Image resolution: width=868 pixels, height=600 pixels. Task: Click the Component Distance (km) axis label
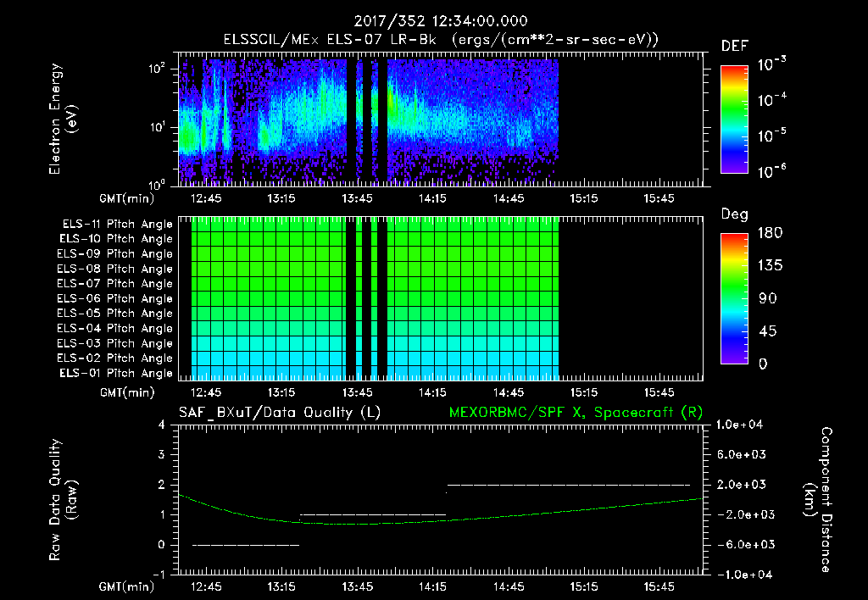818,500
